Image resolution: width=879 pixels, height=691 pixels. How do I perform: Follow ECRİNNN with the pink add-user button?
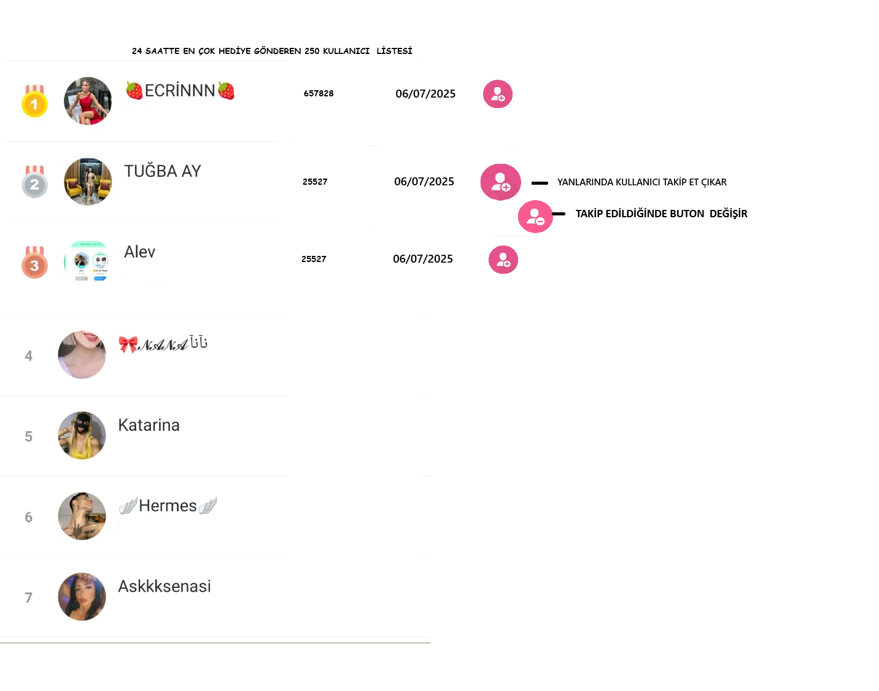coord(498,94)
